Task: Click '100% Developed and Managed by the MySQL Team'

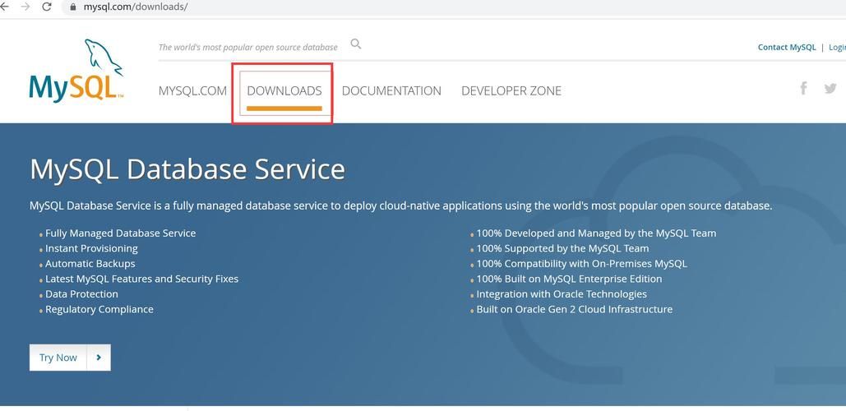Action: (596, 233)
